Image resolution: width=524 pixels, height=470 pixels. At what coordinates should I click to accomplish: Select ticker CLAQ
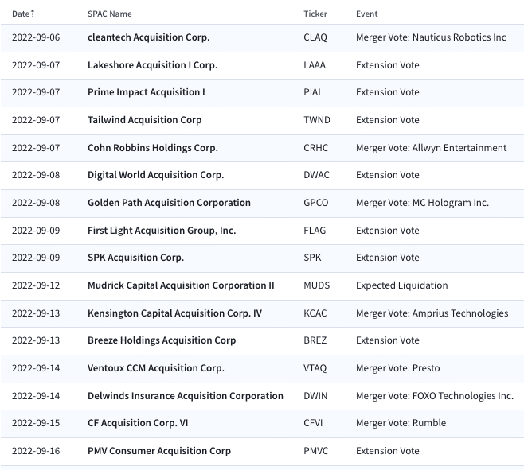tap(315, 37)
